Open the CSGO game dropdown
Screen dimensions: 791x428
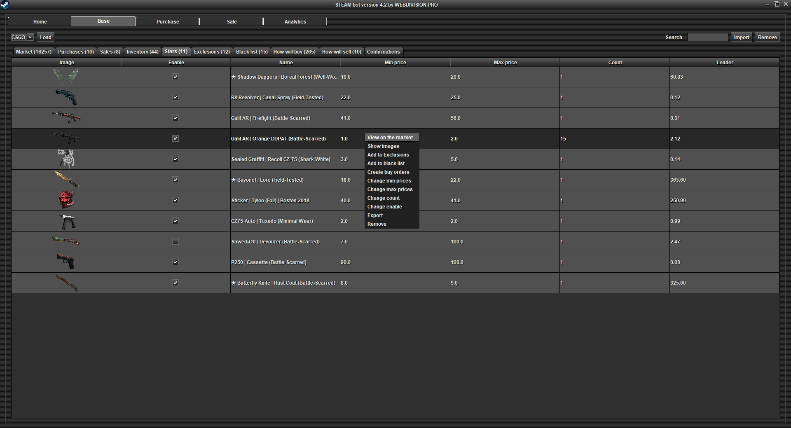(22, 37)
